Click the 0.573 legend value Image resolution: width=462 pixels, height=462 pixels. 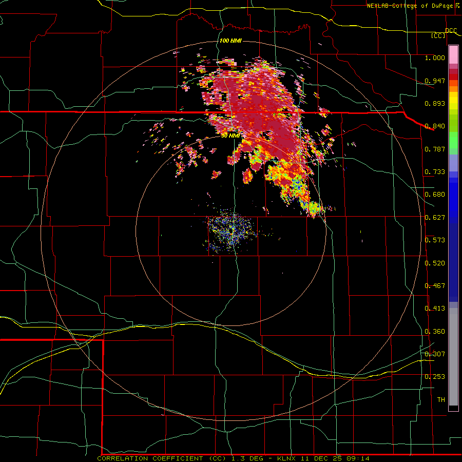435,240
